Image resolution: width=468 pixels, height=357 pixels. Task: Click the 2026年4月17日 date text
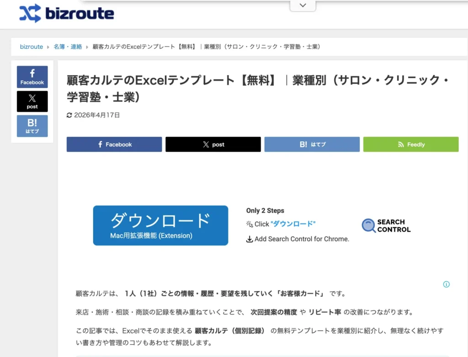97,115
